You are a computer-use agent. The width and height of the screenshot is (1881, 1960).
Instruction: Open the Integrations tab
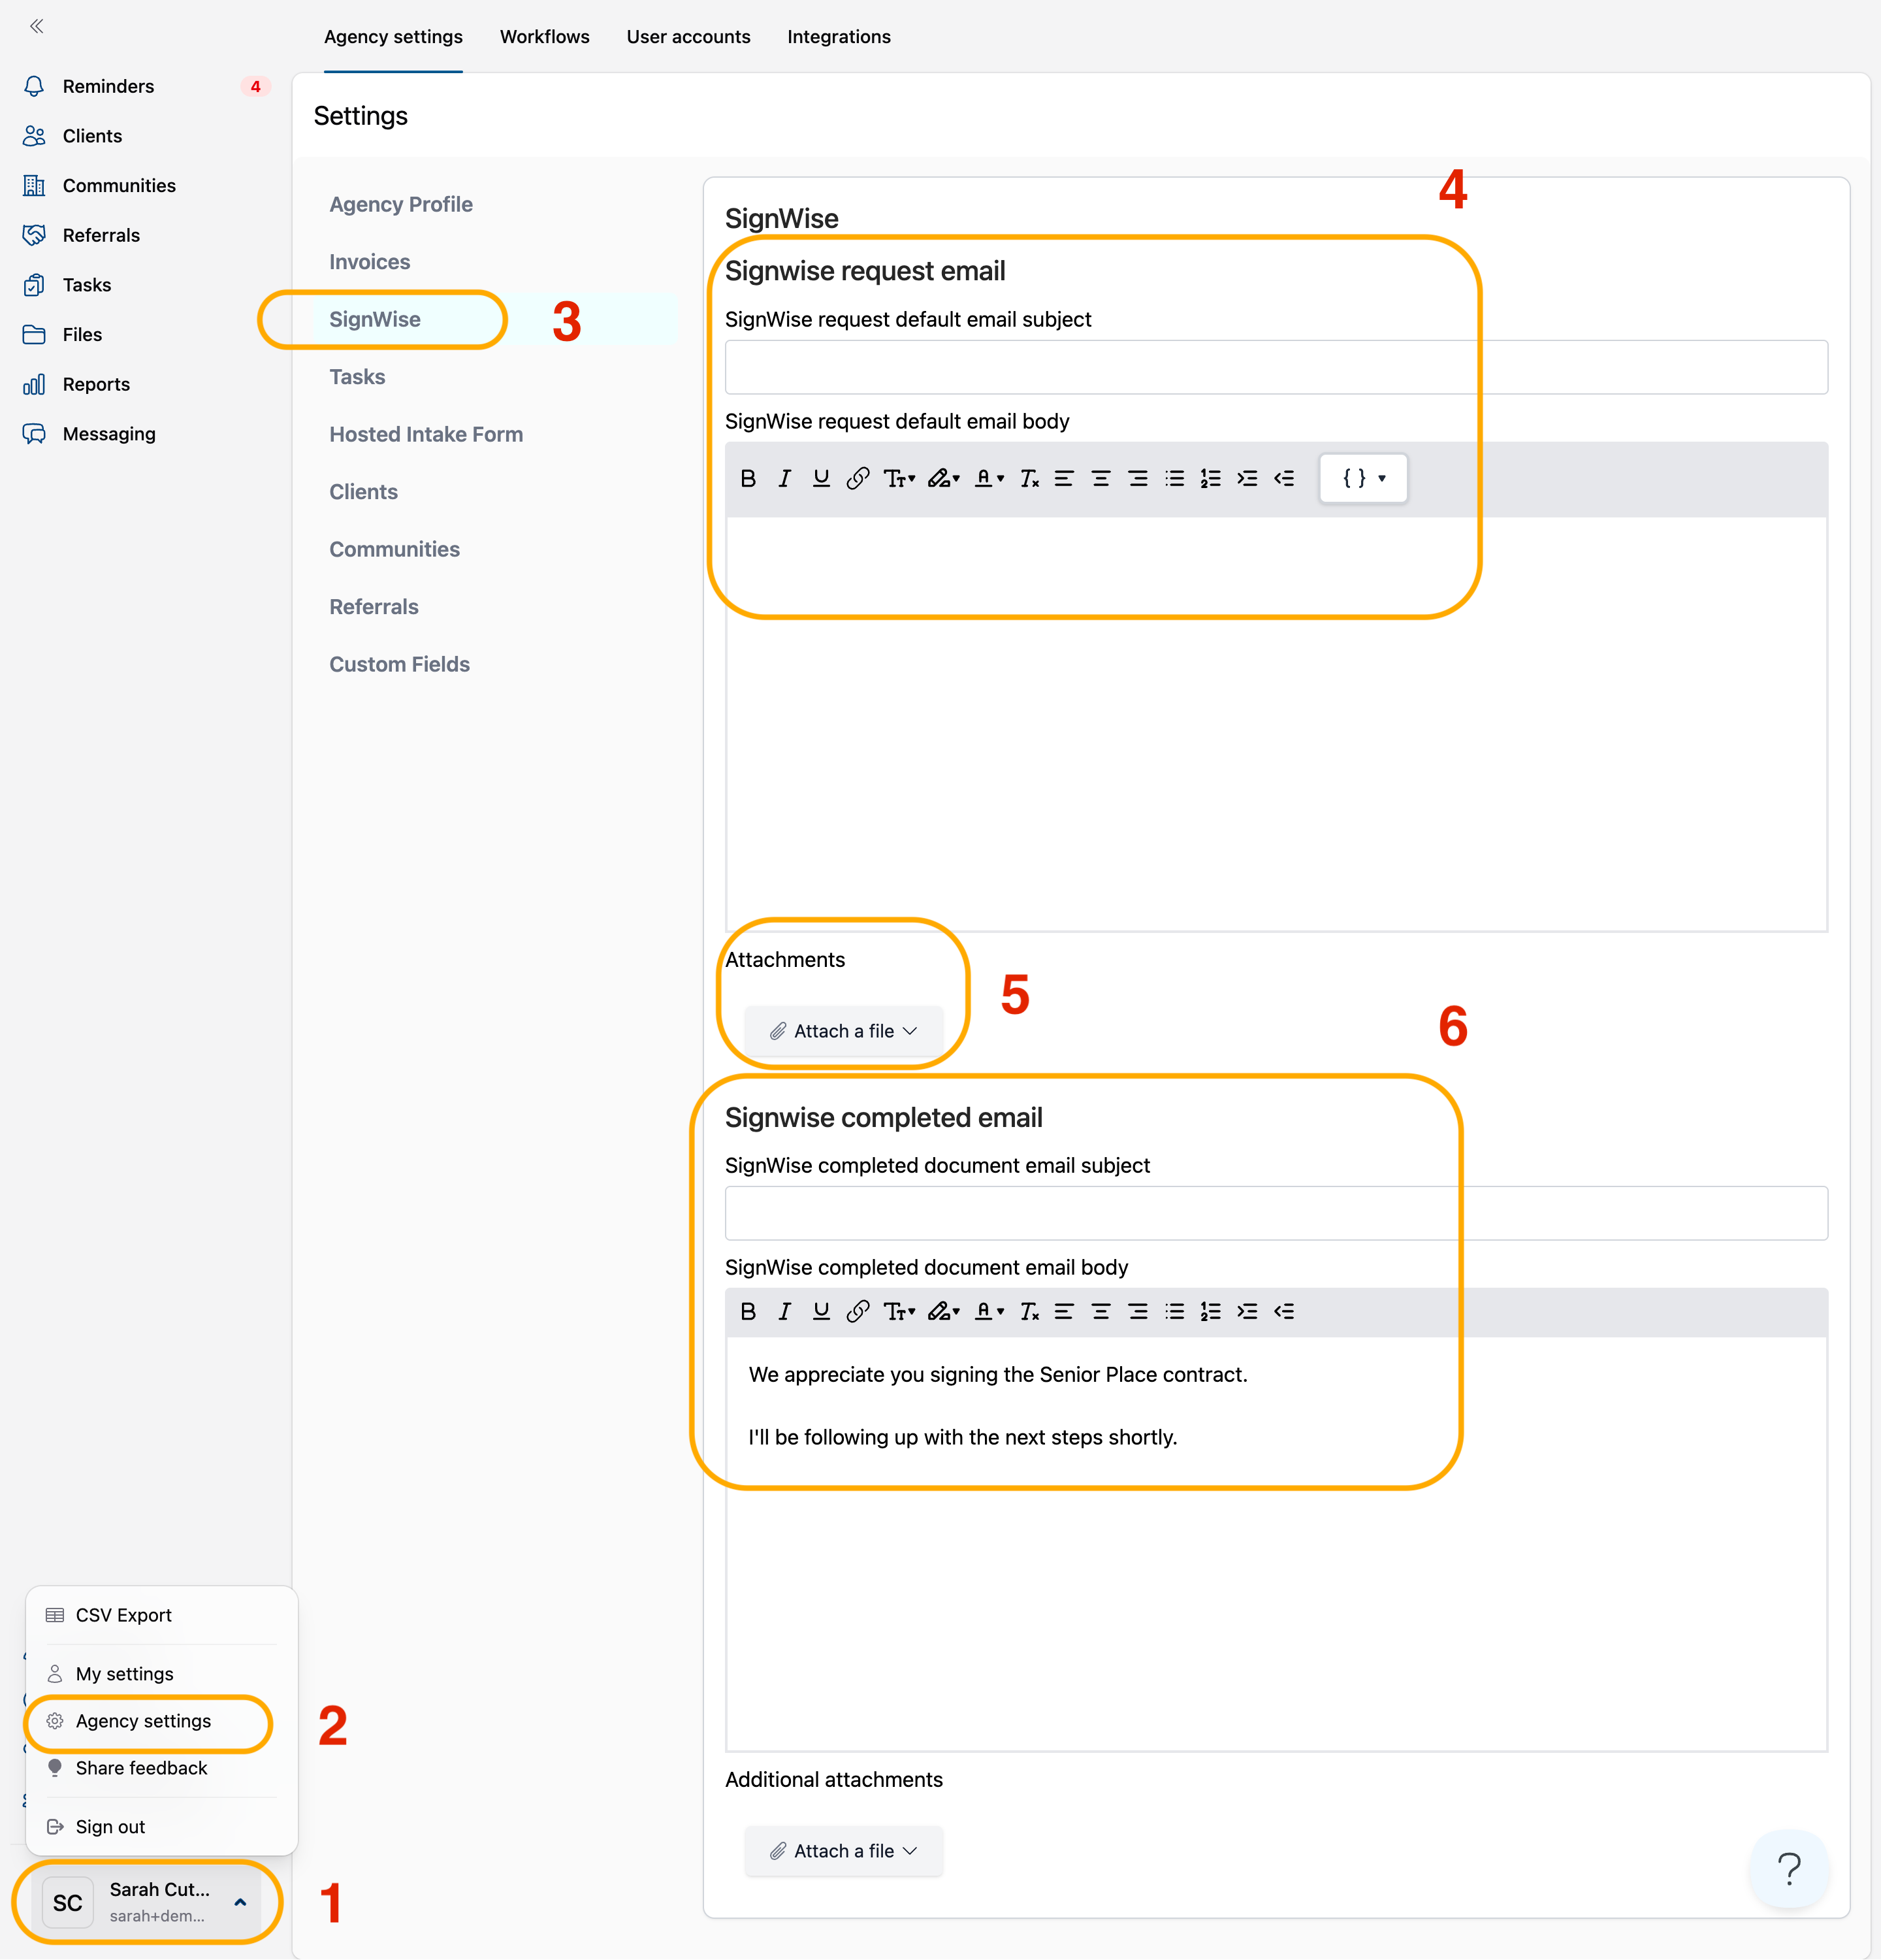click(837, 37)
